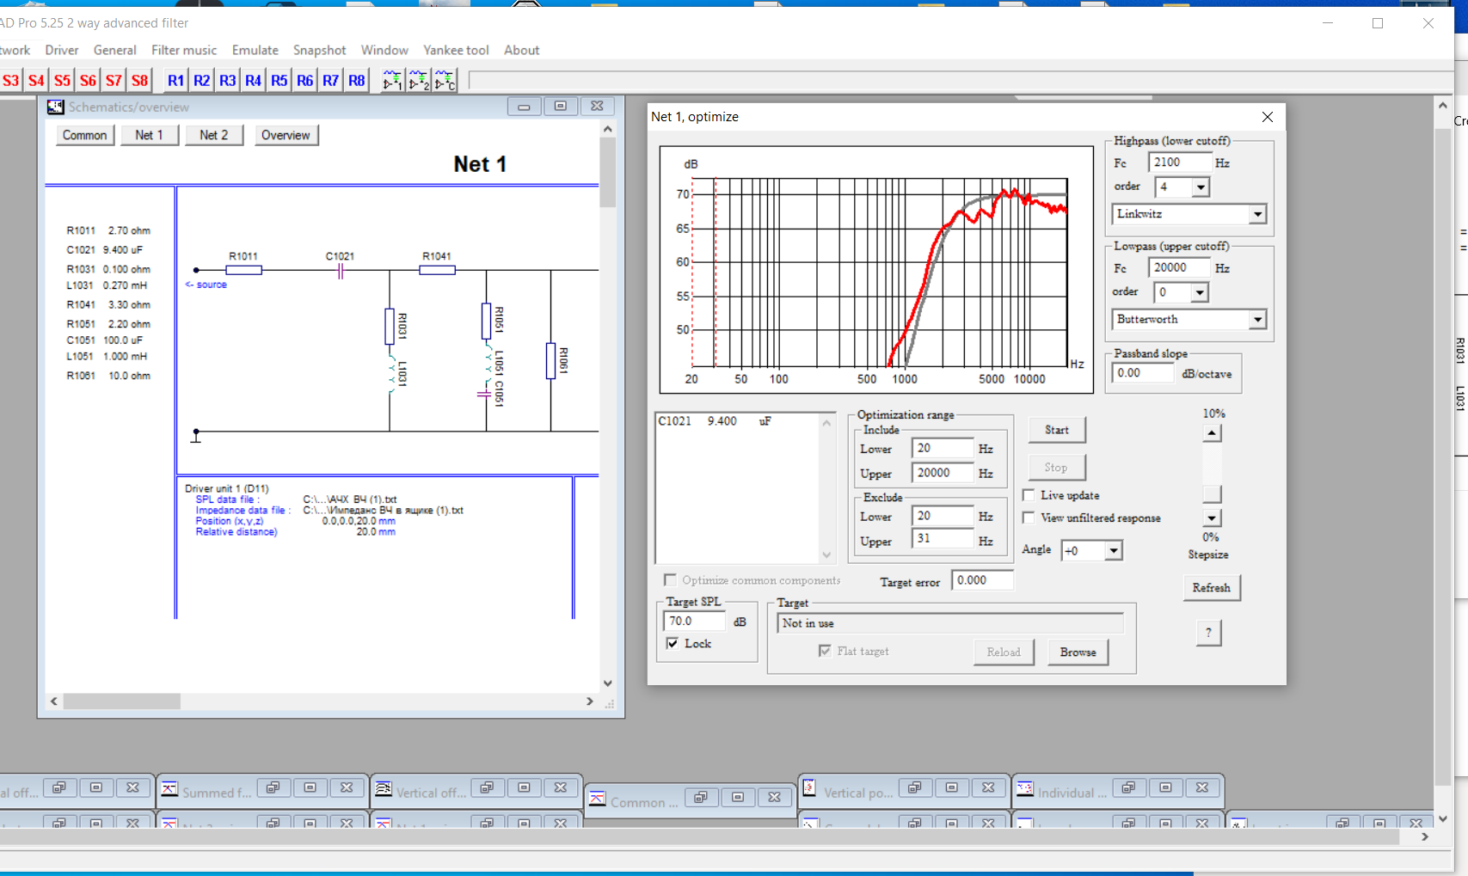Click the Refresh button
Screen dimensions: 1468x876
pos(1211,588)
